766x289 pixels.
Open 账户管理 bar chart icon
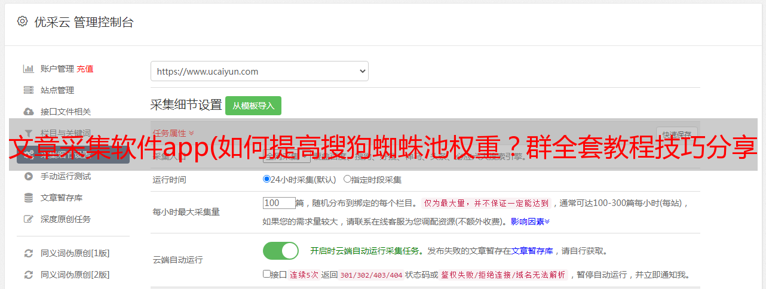(x=28, y=69)
